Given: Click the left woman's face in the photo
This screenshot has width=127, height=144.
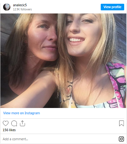Looking at the screenshot, I should point(43,38).
